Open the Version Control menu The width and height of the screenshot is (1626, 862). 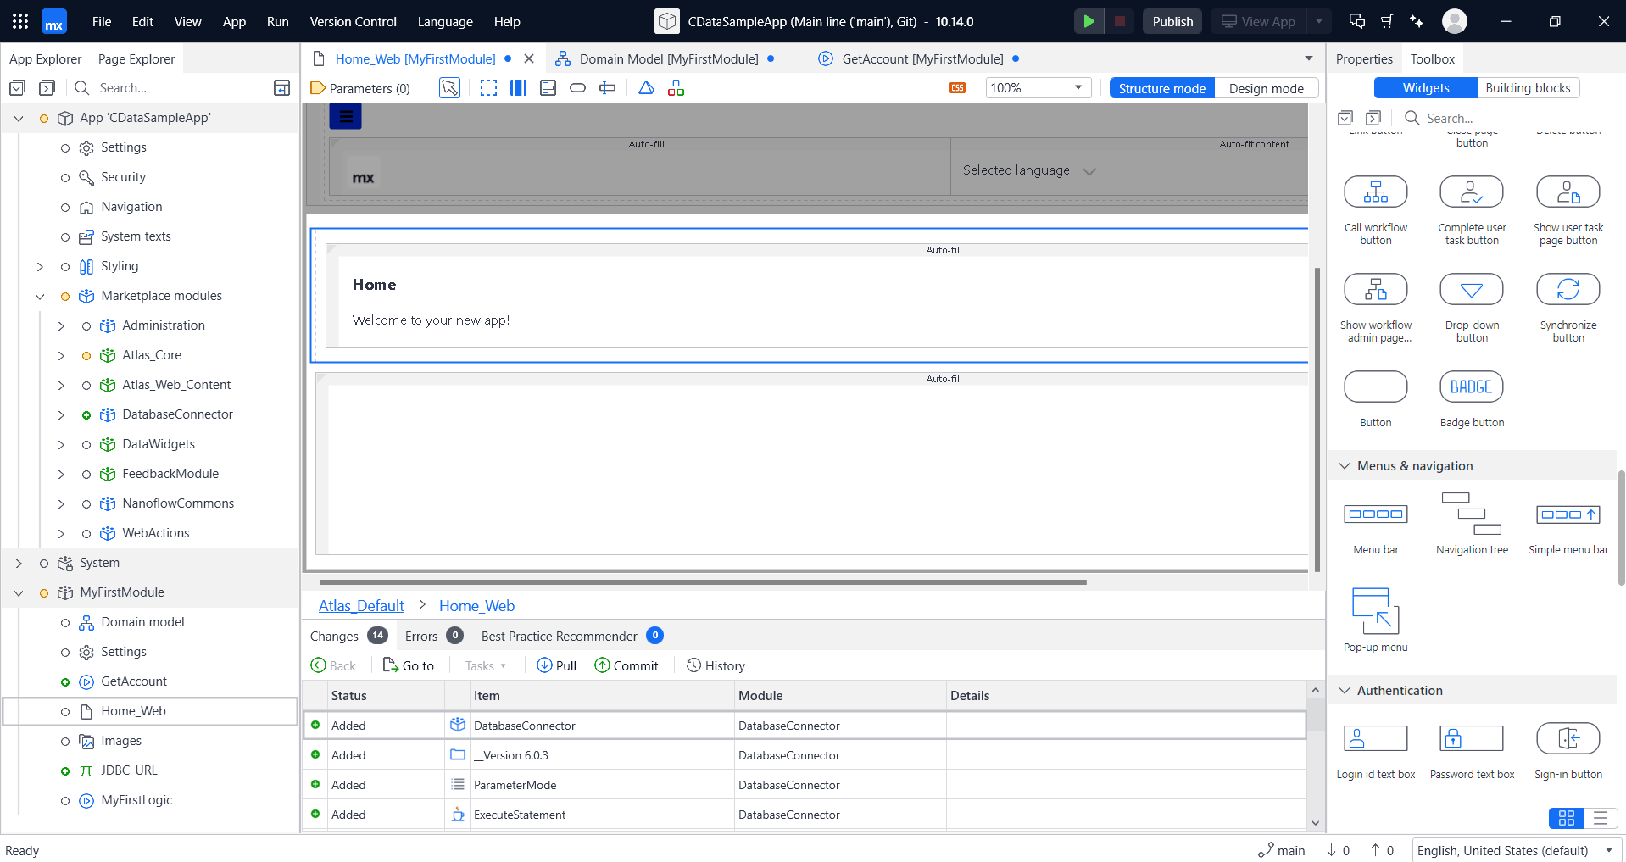click(353, 22)
